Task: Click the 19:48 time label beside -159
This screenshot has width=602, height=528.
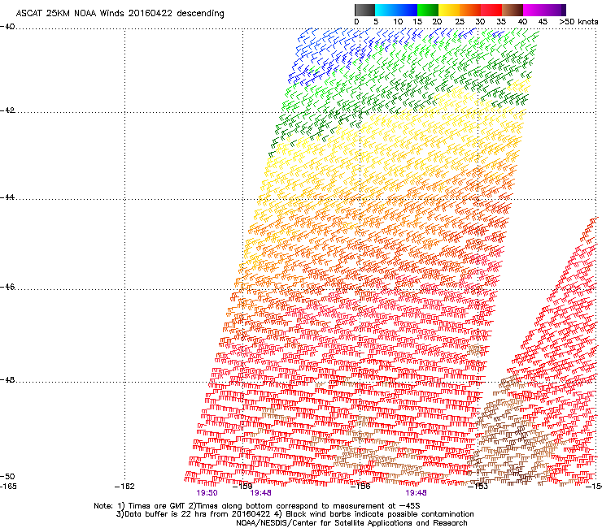Action: (260, 493)
